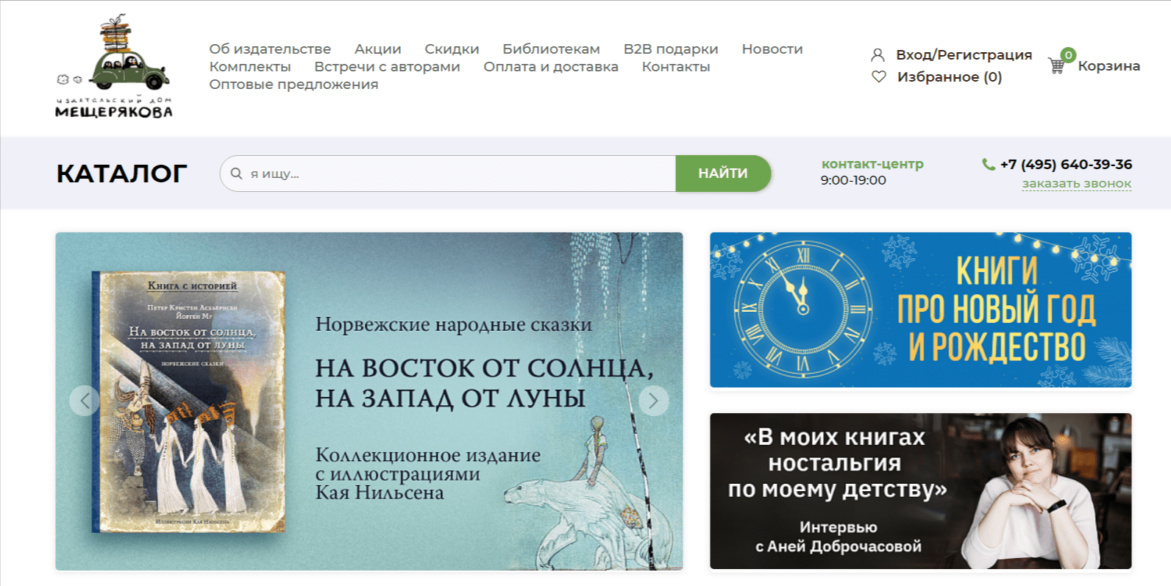Click the green phone handset icon

pyautogui.click(x=988, y=164)
